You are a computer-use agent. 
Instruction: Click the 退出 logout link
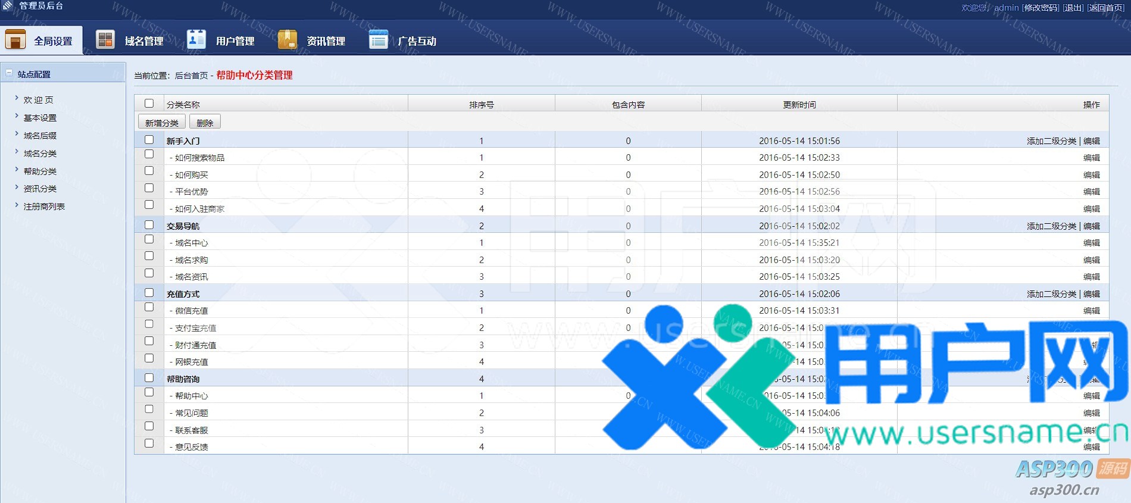coord(1073,8)
